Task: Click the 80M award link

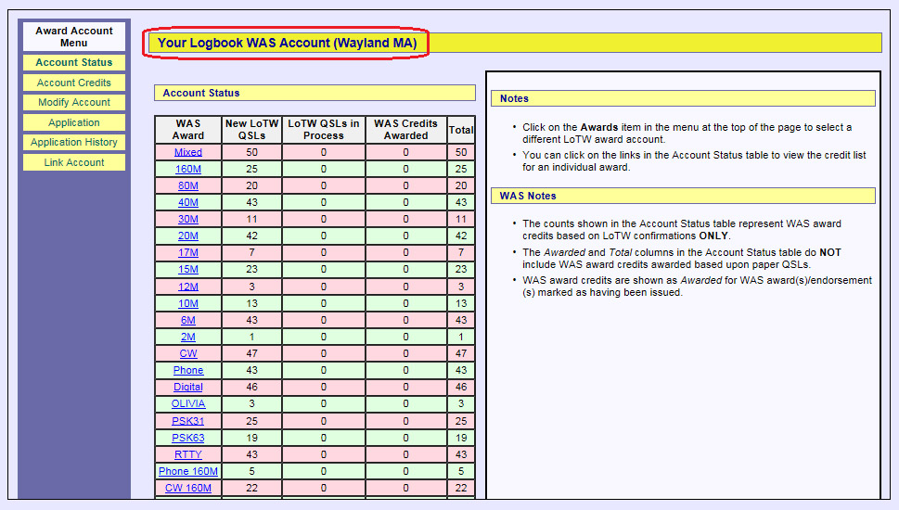Action: click(188, 185)
